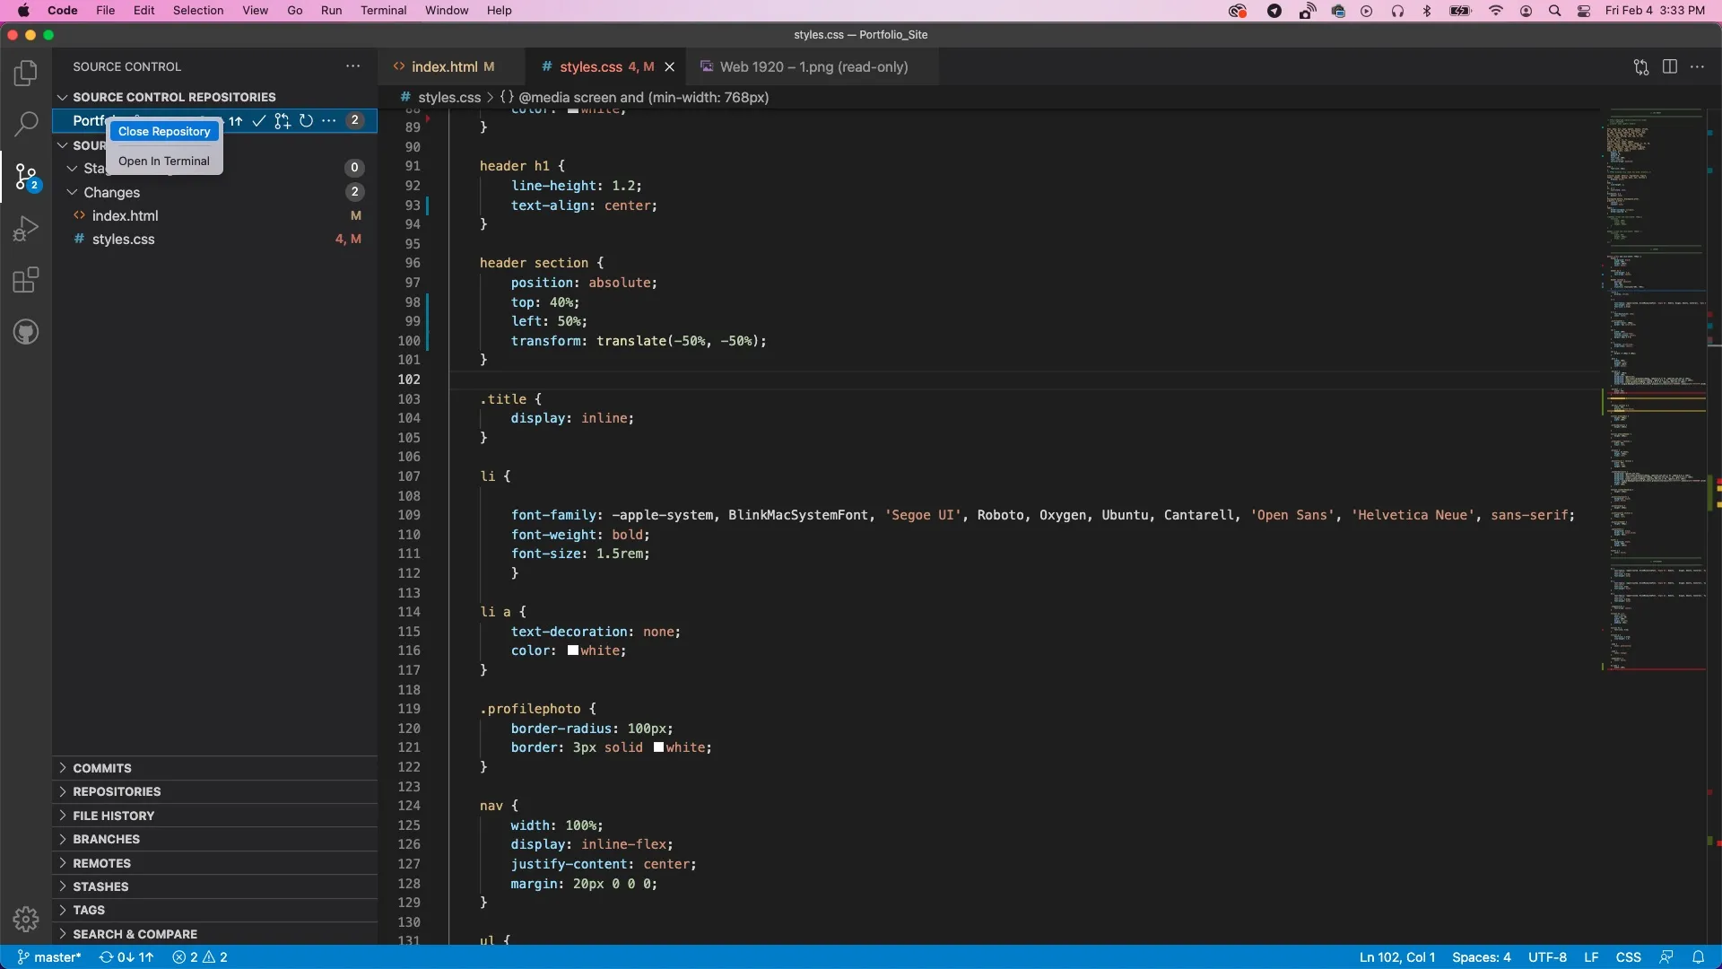Expand the COMMITS section

(101, 768)
